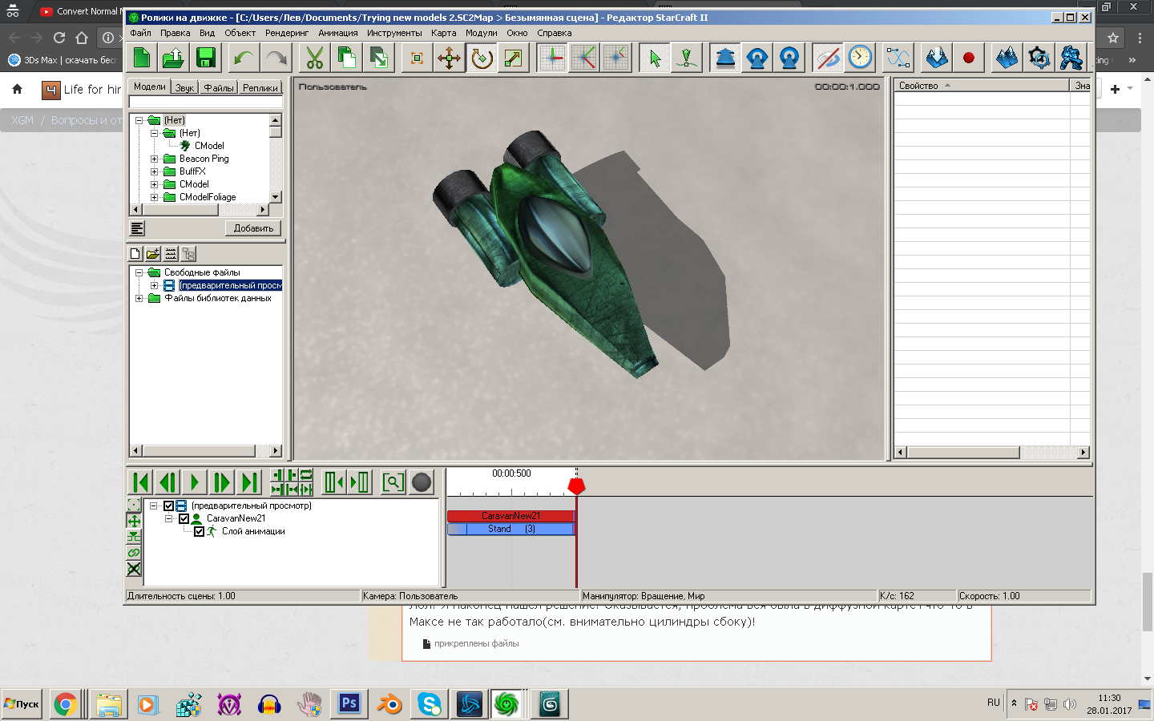Expand the Beacon Ping folder
1154x721 pixels.
coord(154,159)
